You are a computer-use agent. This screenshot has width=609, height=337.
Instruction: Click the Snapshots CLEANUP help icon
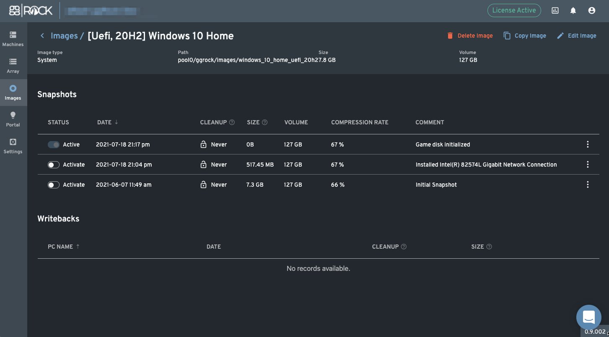point(232,122)
